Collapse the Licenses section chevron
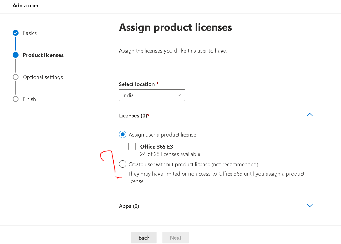The image size is (341, 244). pyautogui.click(x=310, y=115)
